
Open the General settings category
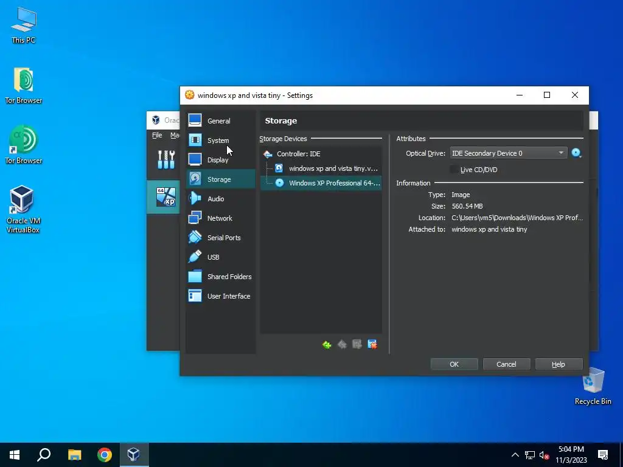coord(220,121)
